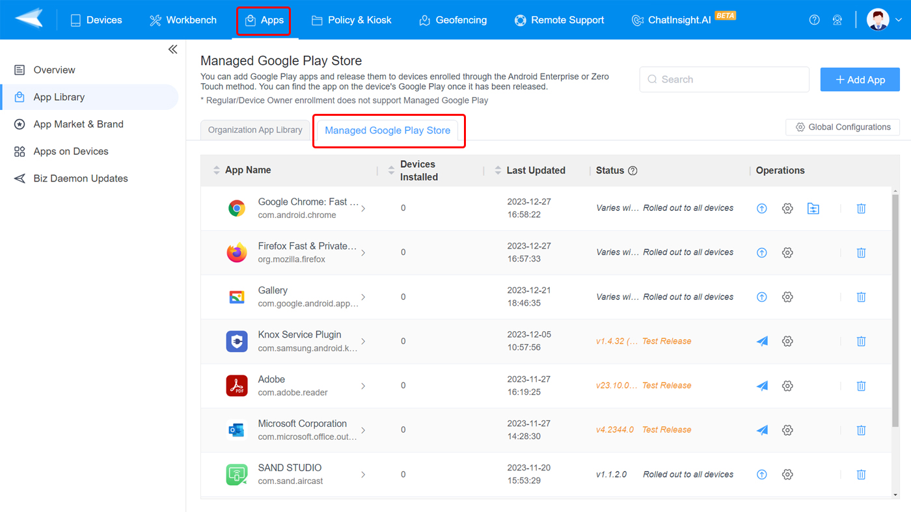This screenshot has width=911, height=512.
Task: Click the user avatar picture
Action: tap(878, 20)
